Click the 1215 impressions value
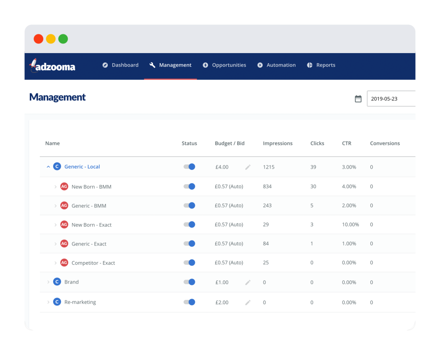440x355 pixels. (x=269, y=167)
